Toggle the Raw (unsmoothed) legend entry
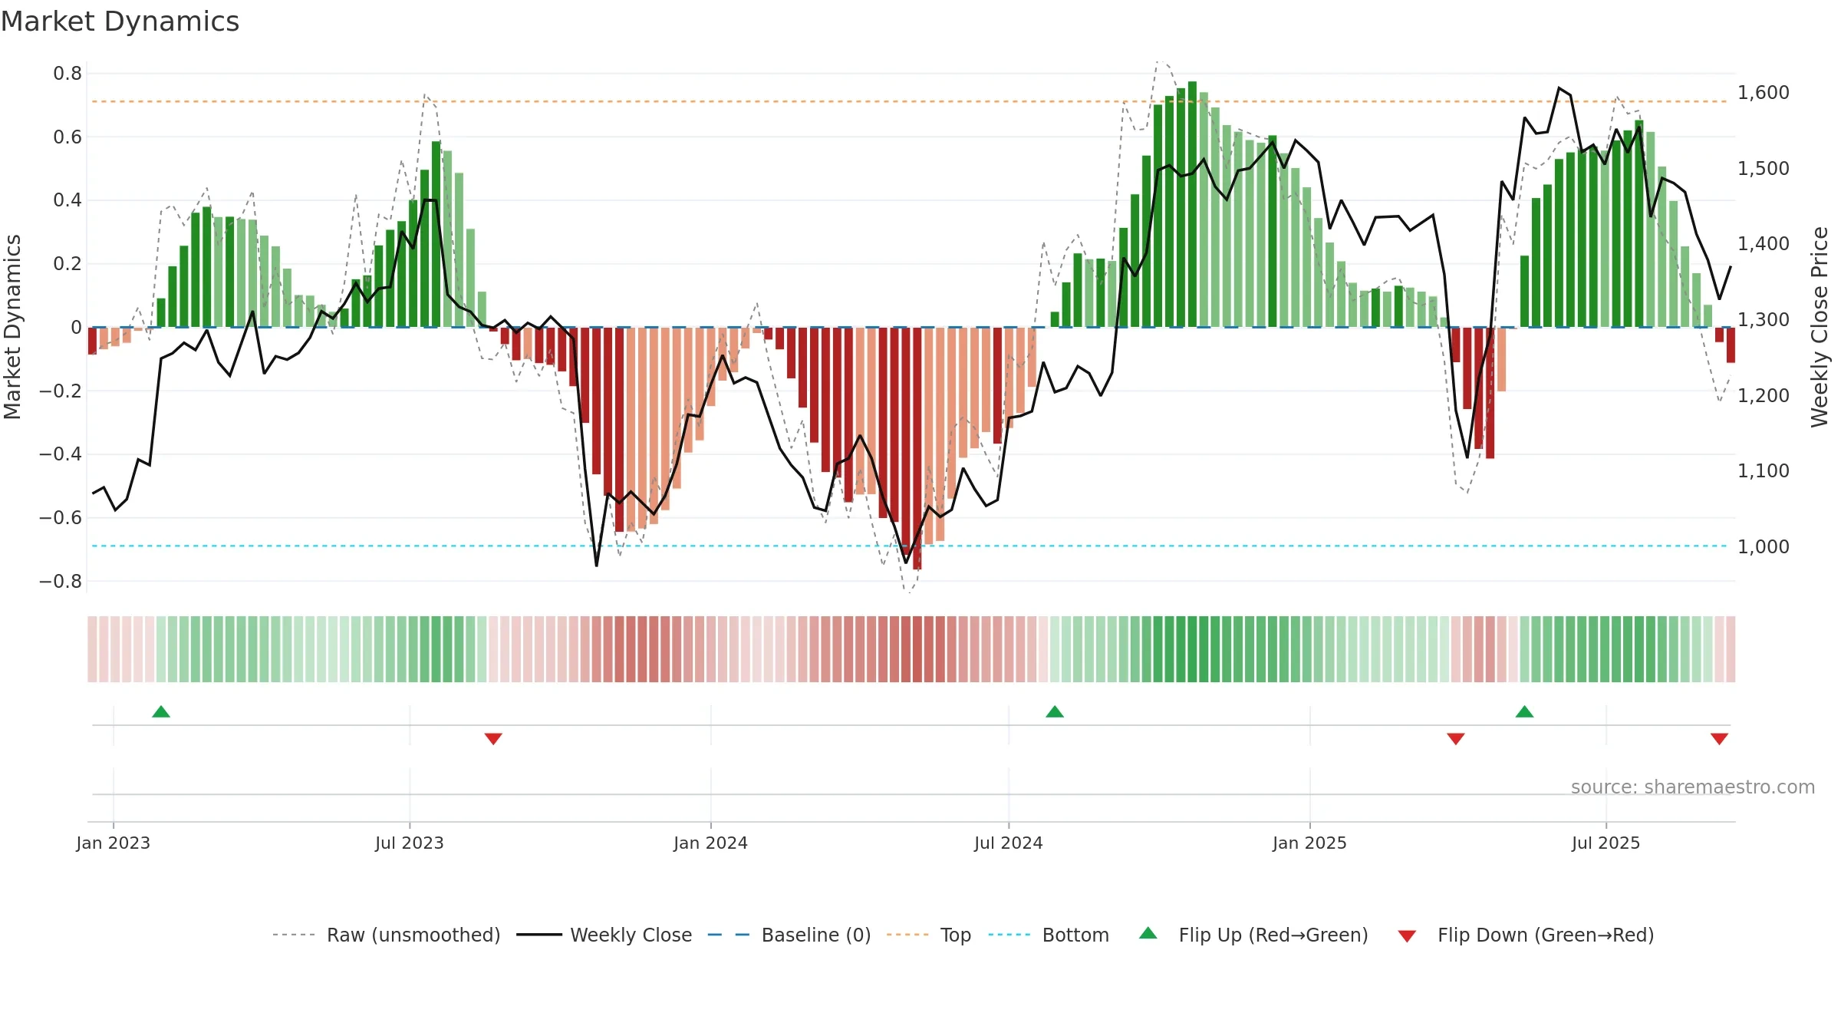This screenshot has width=1841, height=1036. tap(387, 935)
